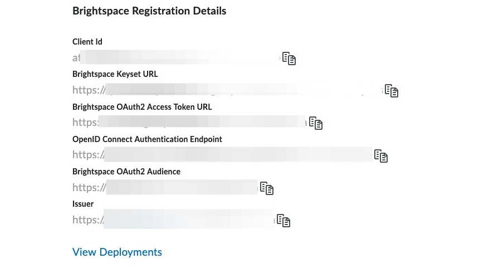The width and height of the screenshot is (479, 268).
Task: Click the OpenID Connect Authentication Endpoint label
Action: 147,139
